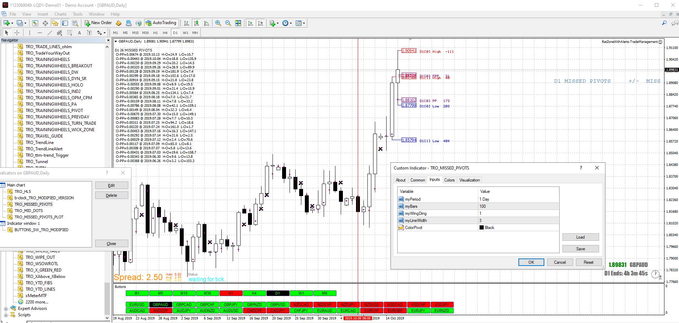Click the green M30 chart button
Viewport: 679px width, 323px height.
(208, 293)
